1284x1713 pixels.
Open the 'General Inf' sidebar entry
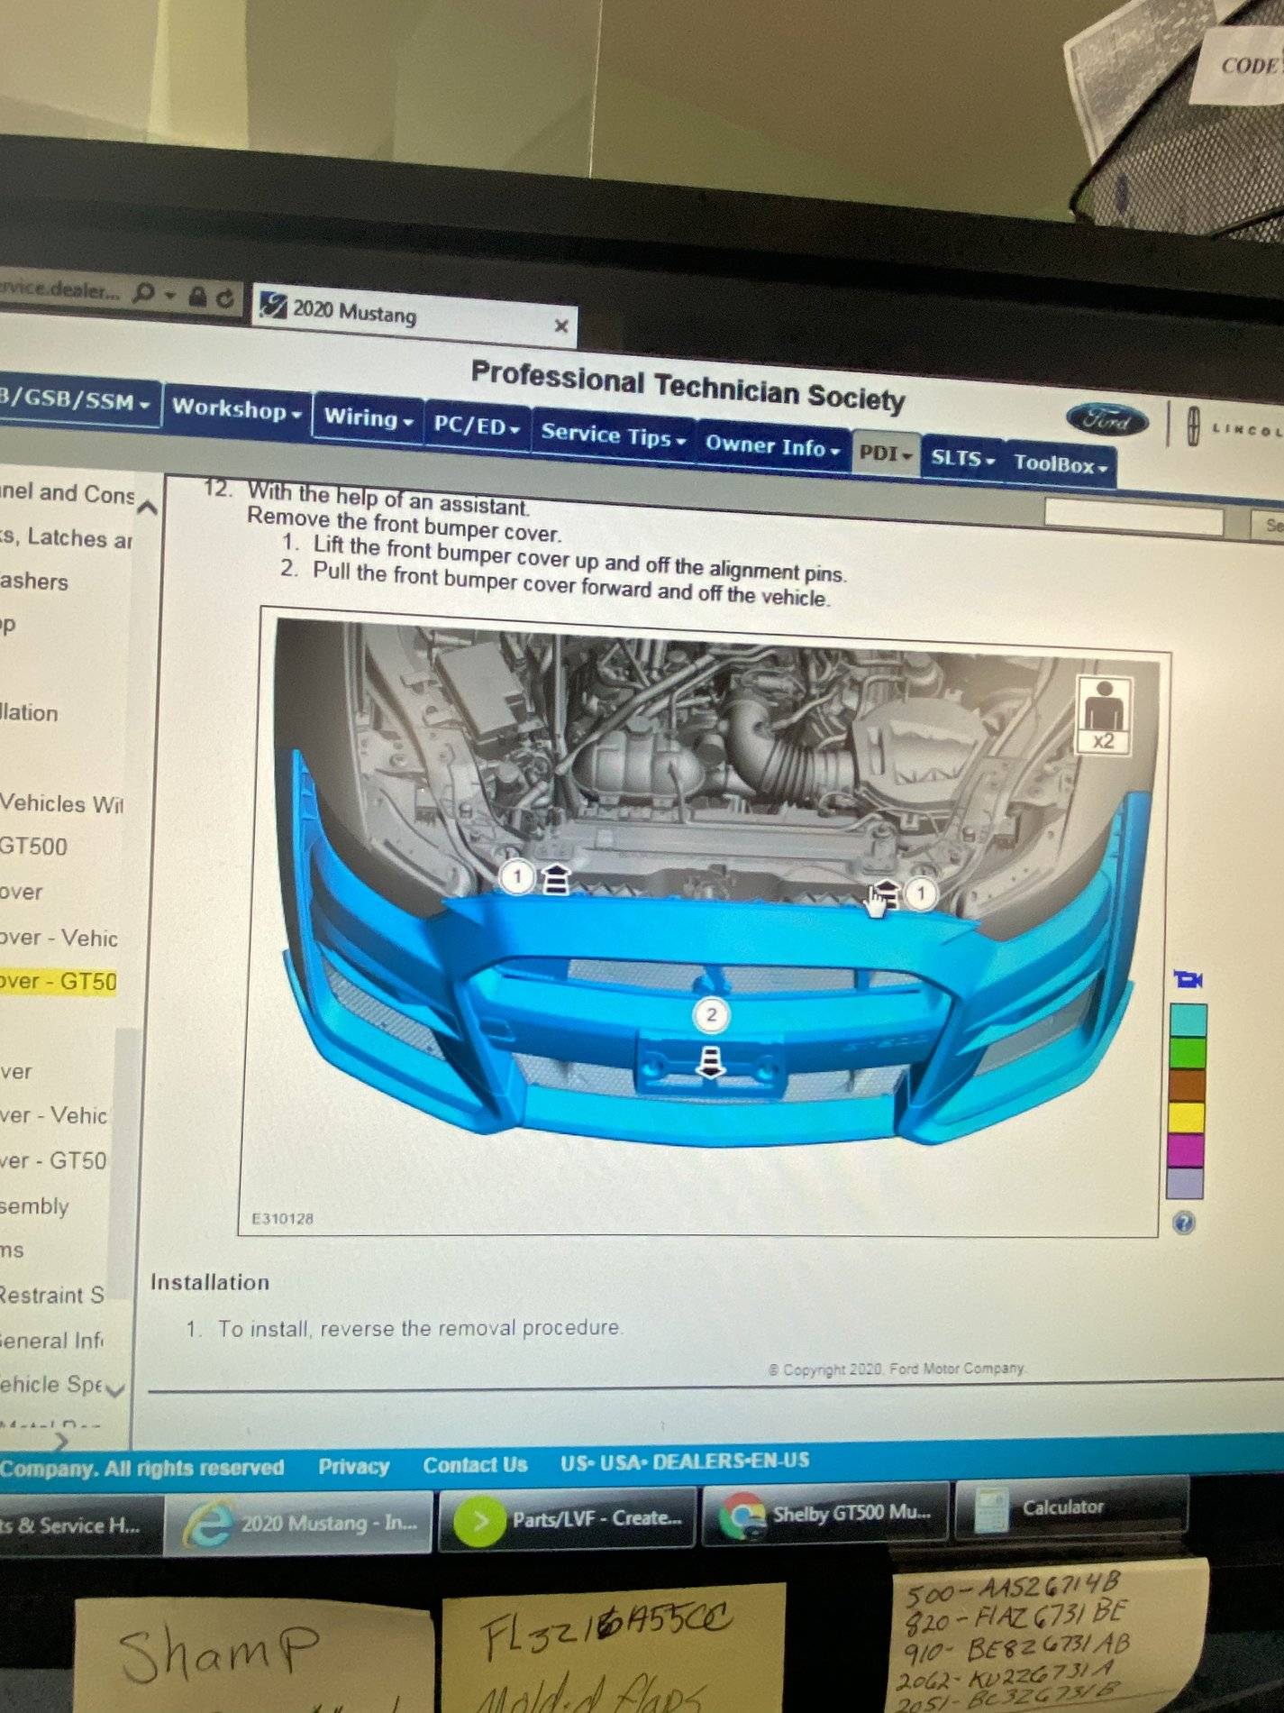[x=52, y=1340]
